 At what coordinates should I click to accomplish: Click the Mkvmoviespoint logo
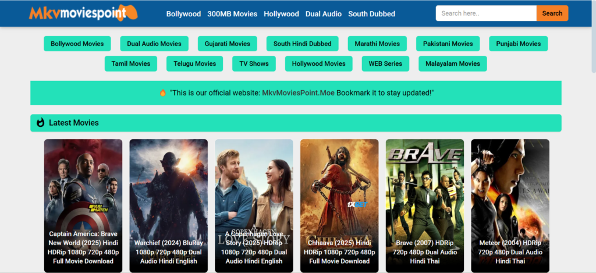coord(83,13)
